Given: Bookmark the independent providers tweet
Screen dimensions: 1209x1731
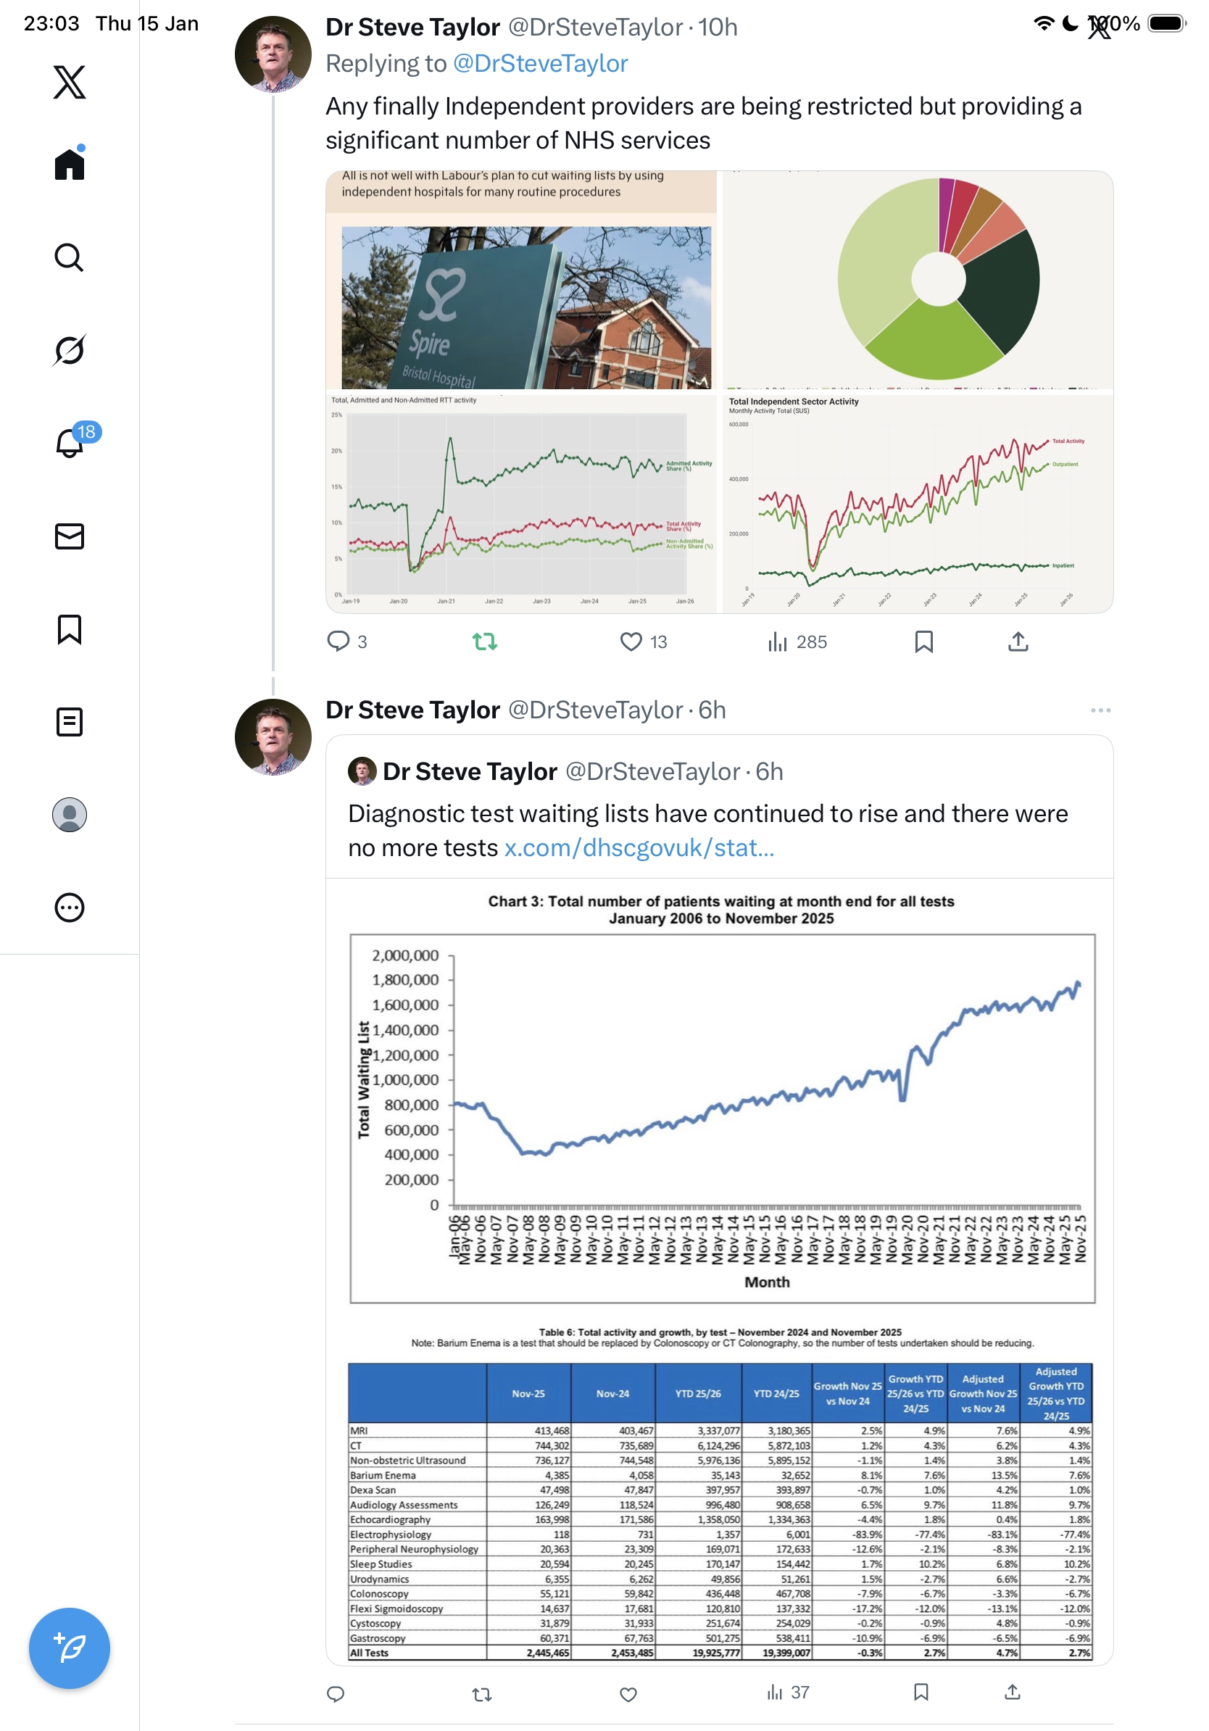Looking at the screenshot, I should 923,642.
